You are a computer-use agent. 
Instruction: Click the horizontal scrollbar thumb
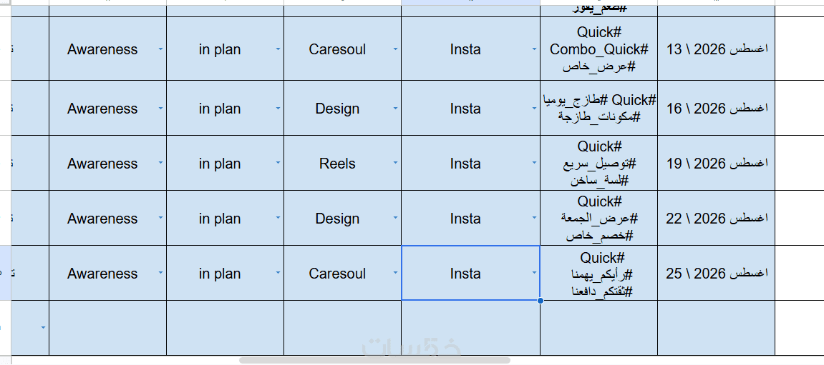(x=374, y=360)
